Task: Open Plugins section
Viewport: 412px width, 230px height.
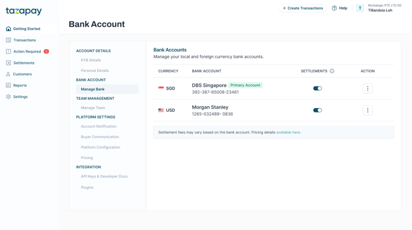Action: pyautogui.click(x=87, y=187)
